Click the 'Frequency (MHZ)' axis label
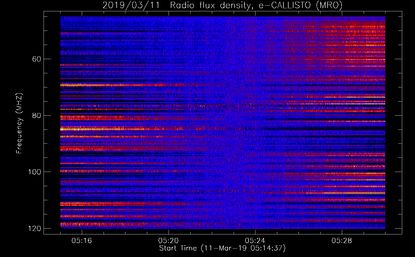The image size is (415, 257). [19, 123]
